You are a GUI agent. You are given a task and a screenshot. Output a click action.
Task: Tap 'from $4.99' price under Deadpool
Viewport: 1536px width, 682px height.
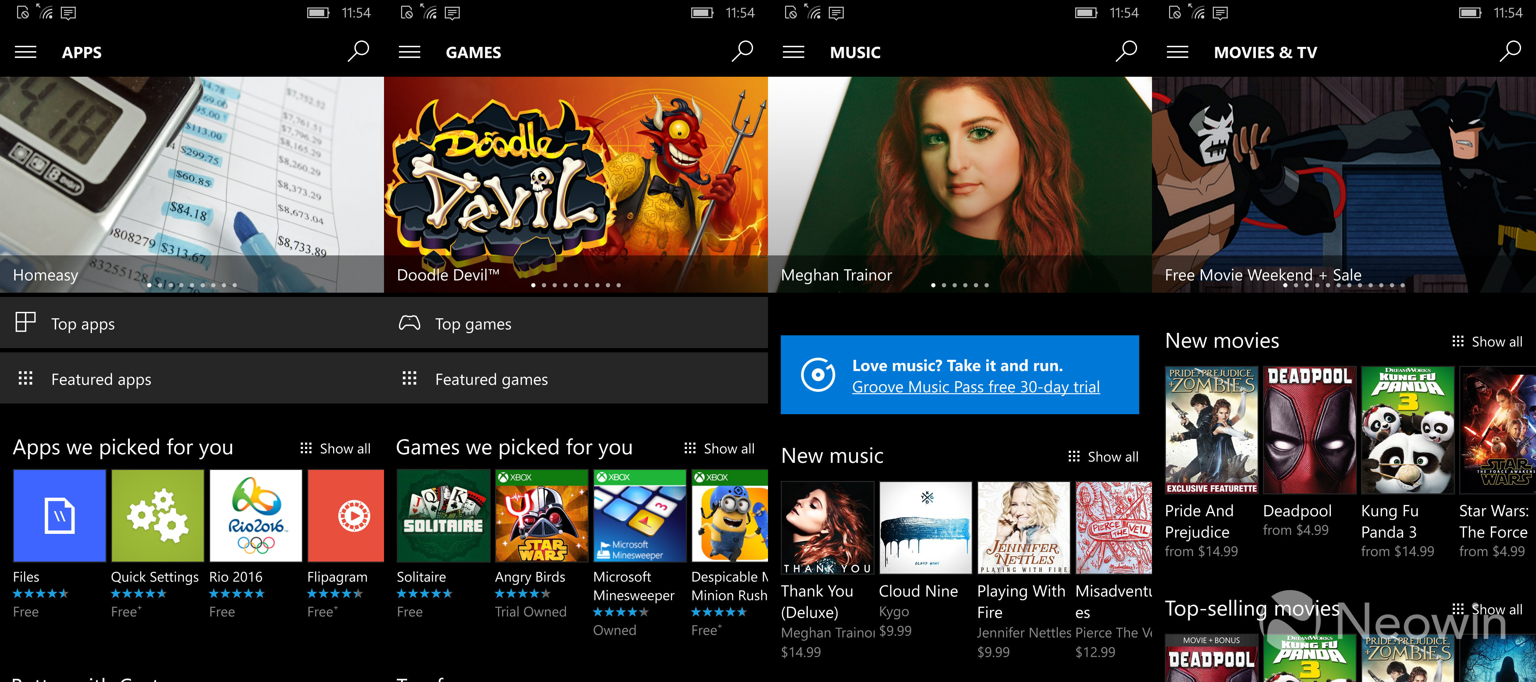1296,530
